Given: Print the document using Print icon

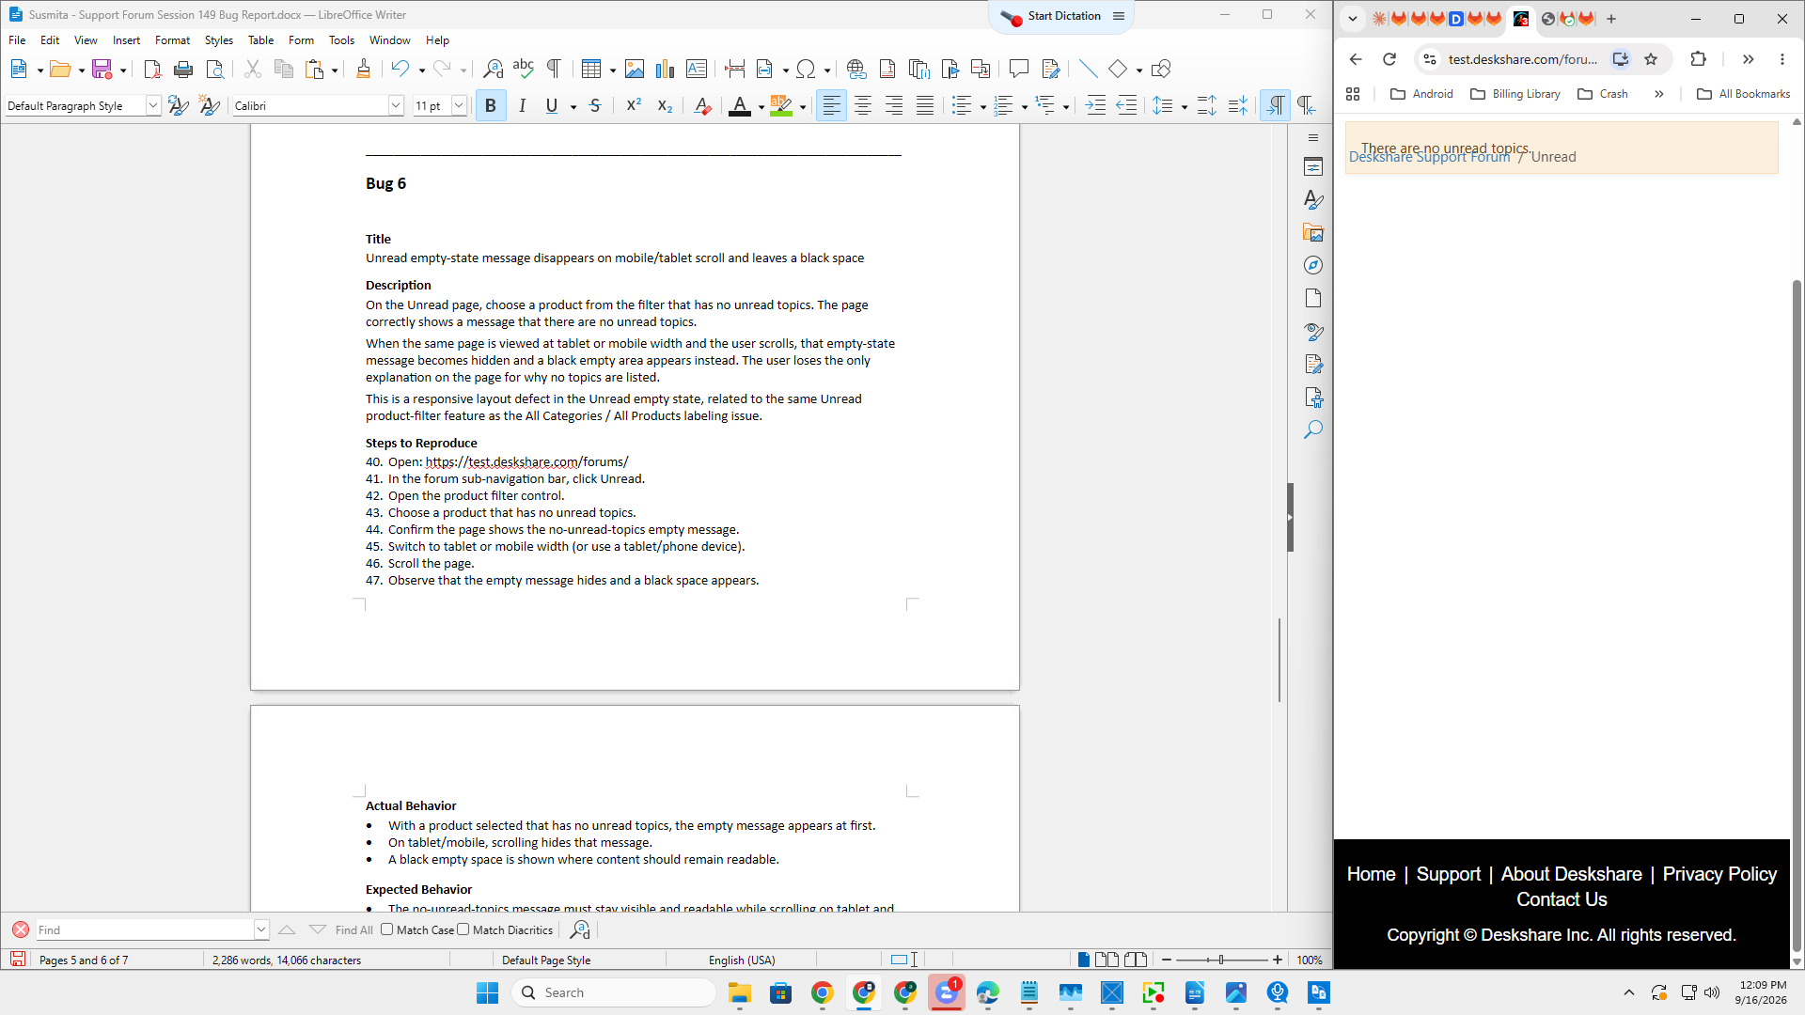Looking at the screenshot, I should pos(183,69).
